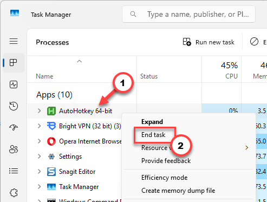
Task: Open the Performance page icon
Action: [x=14, y=84]
